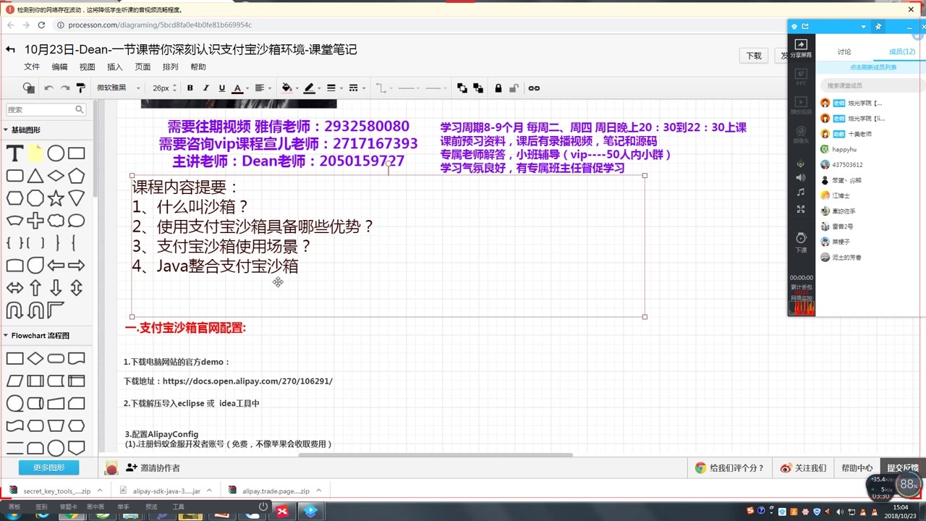Image resolution: width=926 pixels, height=521 pixels.
Task: Click the unlock shape icon
Action: [514, 88]
